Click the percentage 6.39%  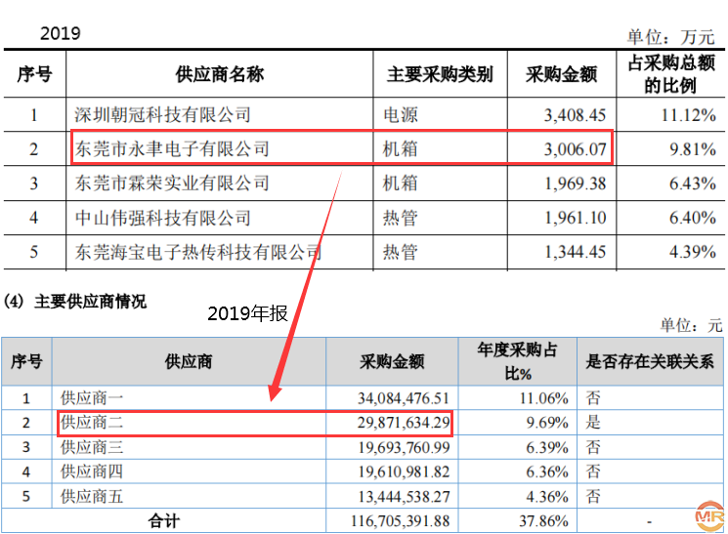point(547,447)
